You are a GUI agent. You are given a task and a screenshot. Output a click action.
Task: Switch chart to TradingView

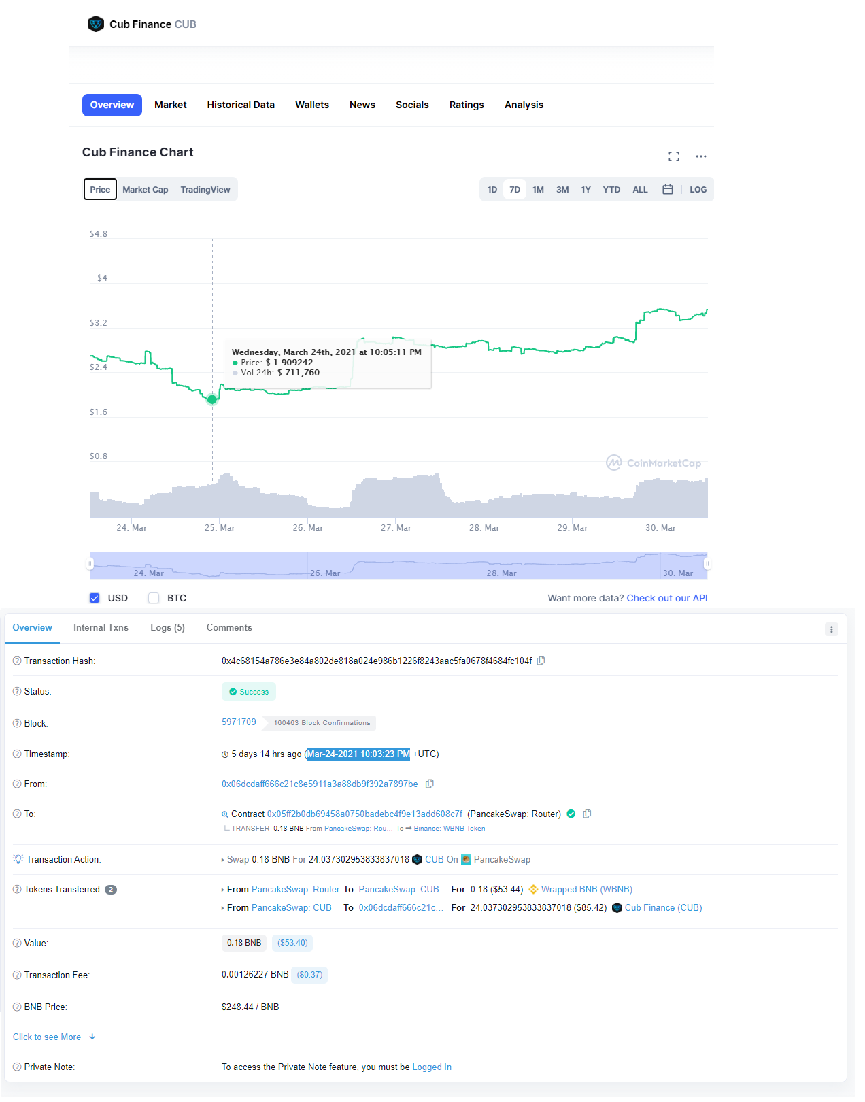tap(205, 190)
